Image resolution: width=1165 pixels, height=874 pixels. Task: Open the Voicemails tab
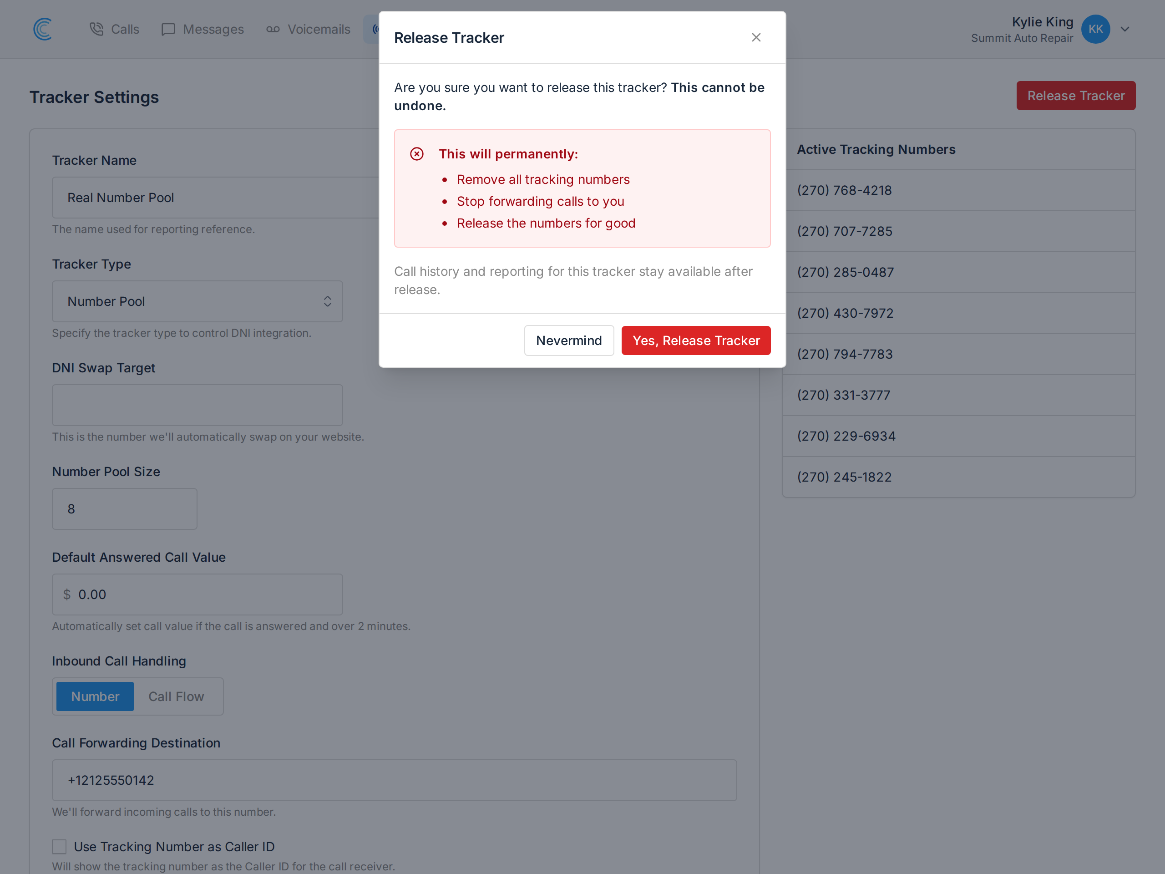point(308,29)
